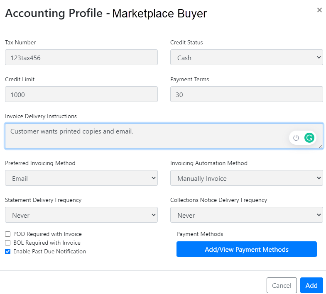Image resolution: width=326 pixels, height=294 pixels.
Task: Expand Invoicing Automation Method dropdown
Action: [x=247, y=178]
